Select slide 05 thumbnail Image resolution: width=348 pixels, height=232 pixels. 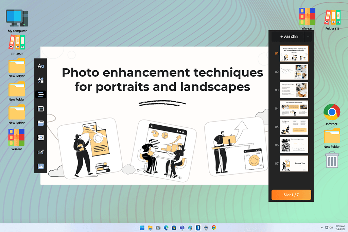point(294,127)
